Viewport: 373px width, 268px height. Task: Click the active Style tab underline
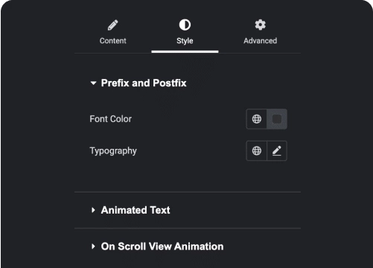tap(185, 51)
